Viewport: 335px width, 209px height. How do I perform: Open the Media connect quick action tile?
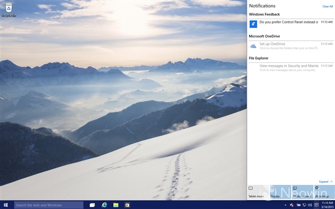pos(303,192)
